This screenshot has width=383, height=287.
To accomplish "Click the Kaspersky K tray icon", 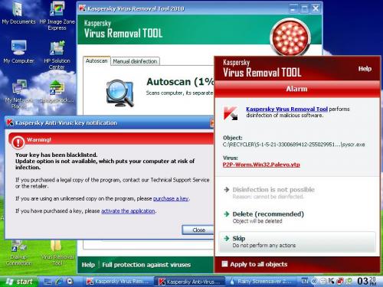I will [331, 281].
